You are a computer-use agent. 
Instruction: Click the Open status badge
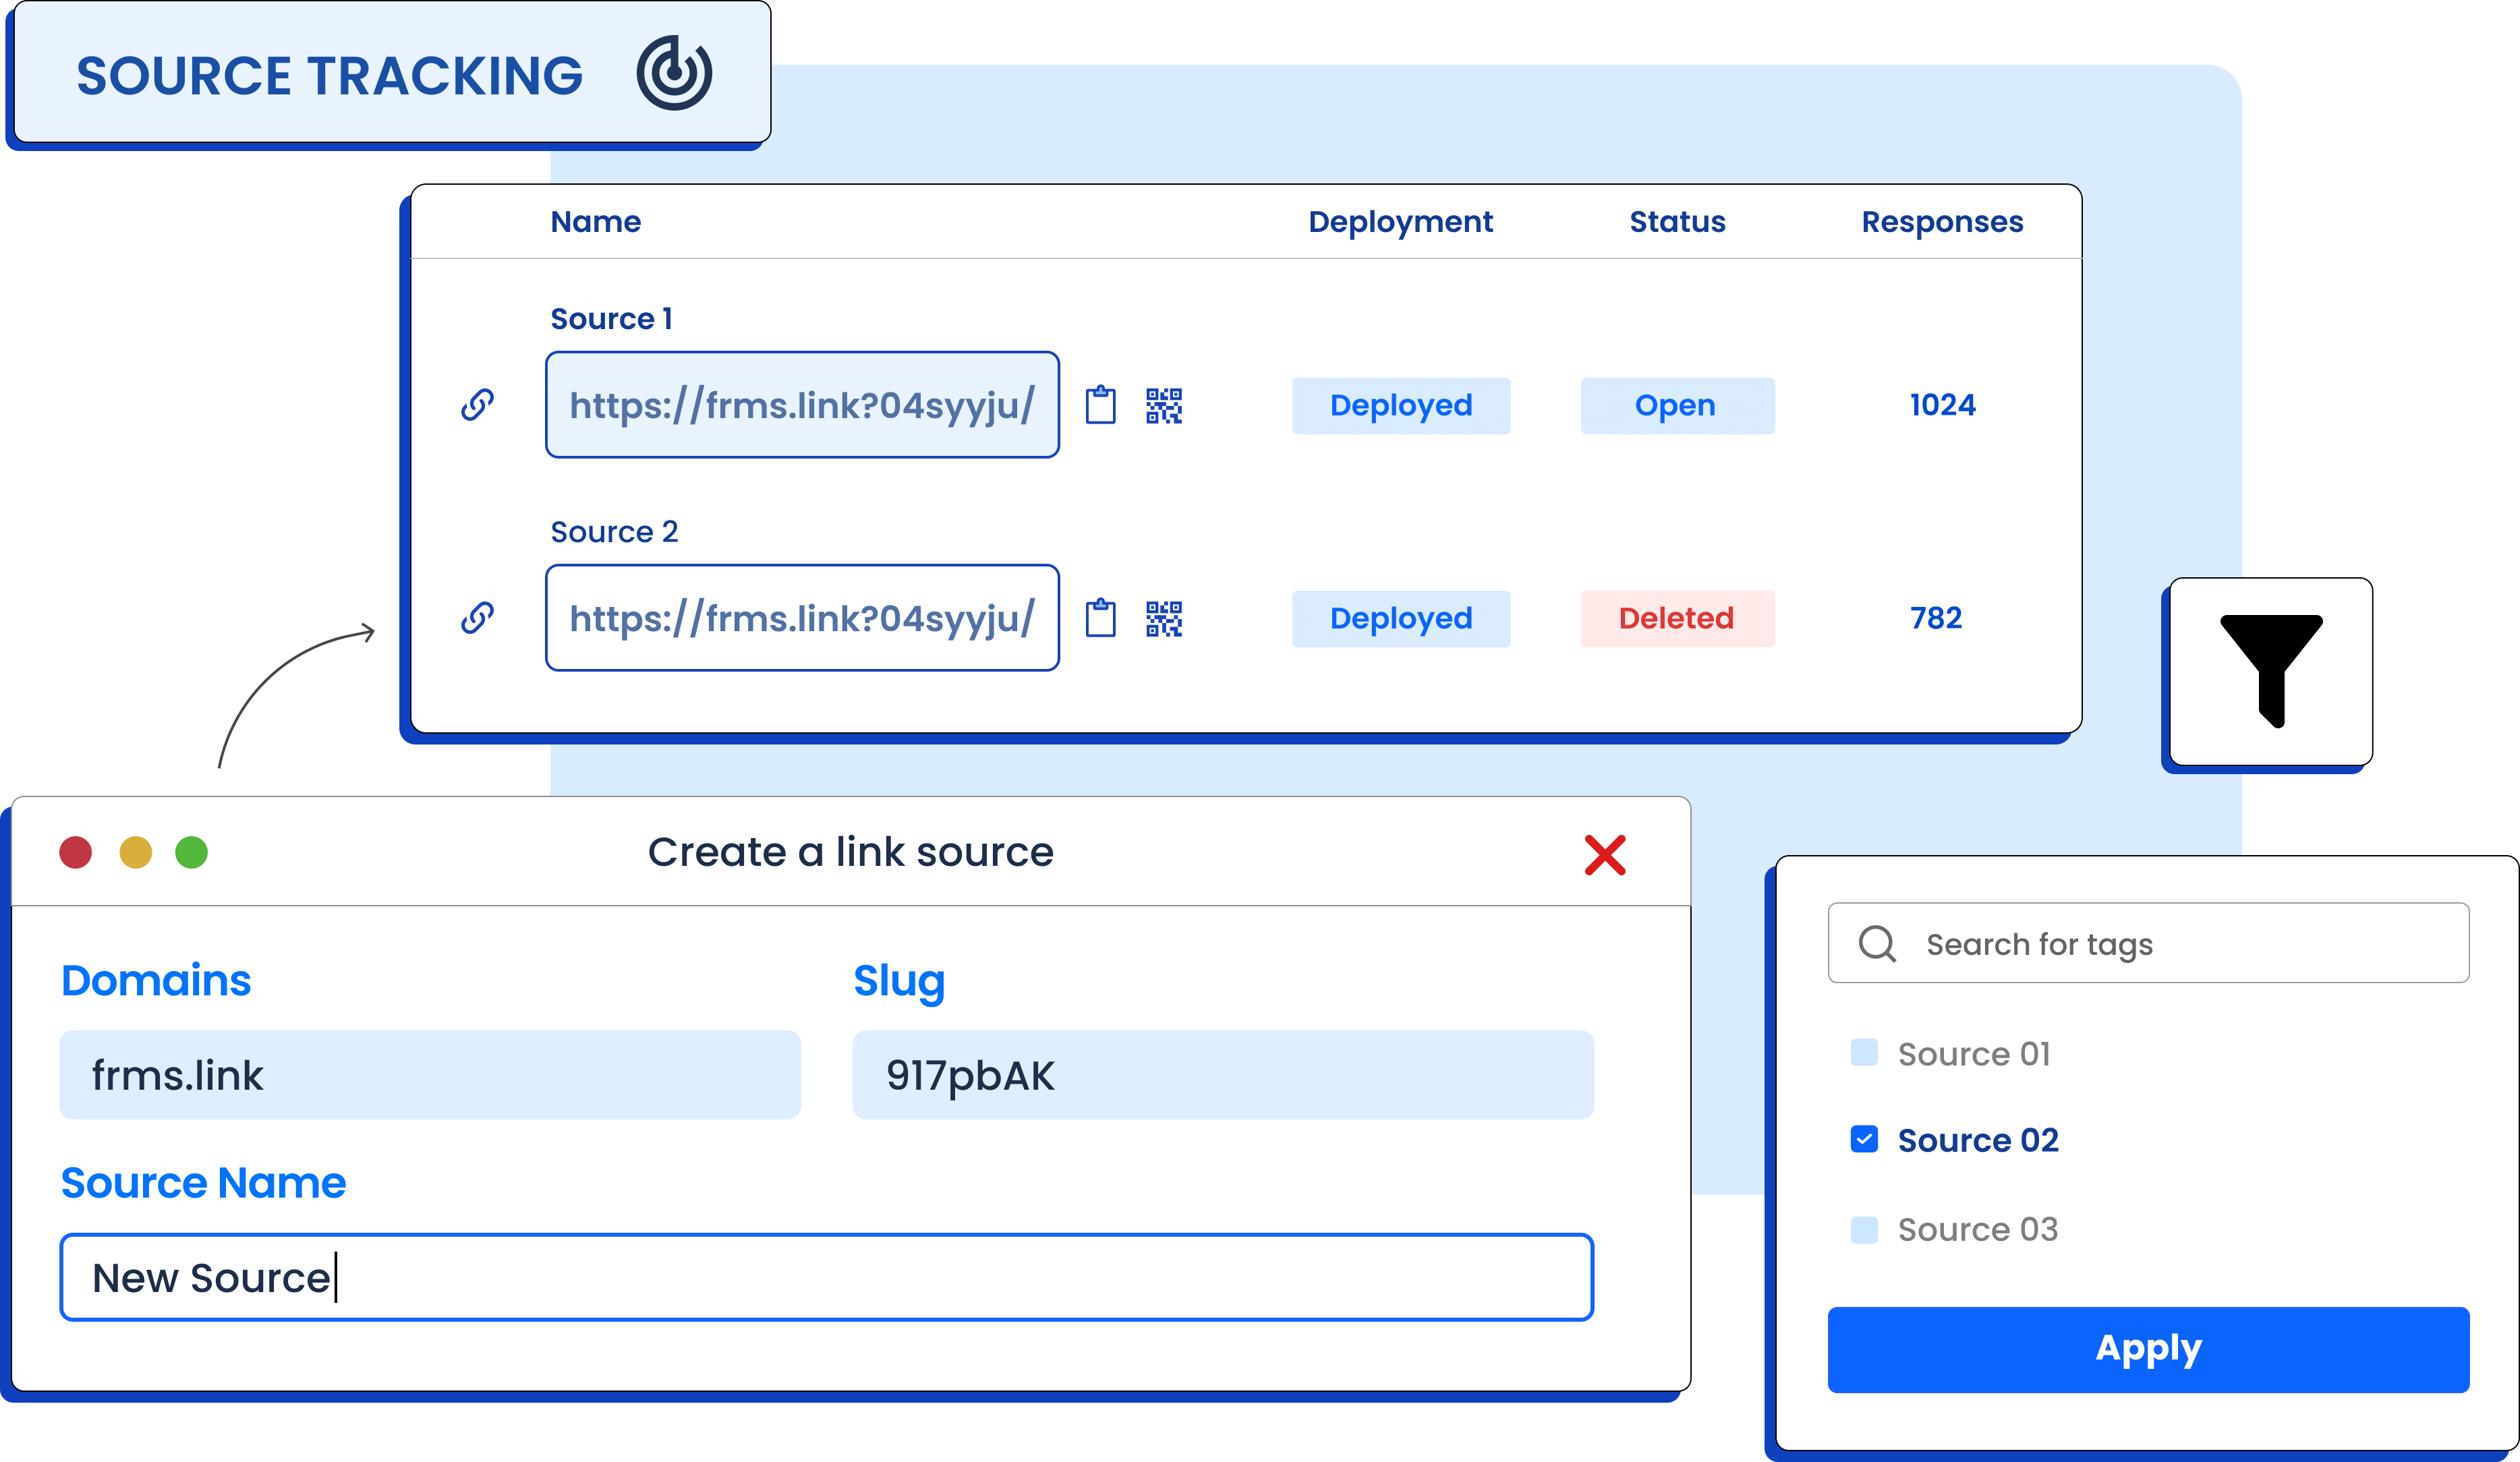(x=1677, y=406)
